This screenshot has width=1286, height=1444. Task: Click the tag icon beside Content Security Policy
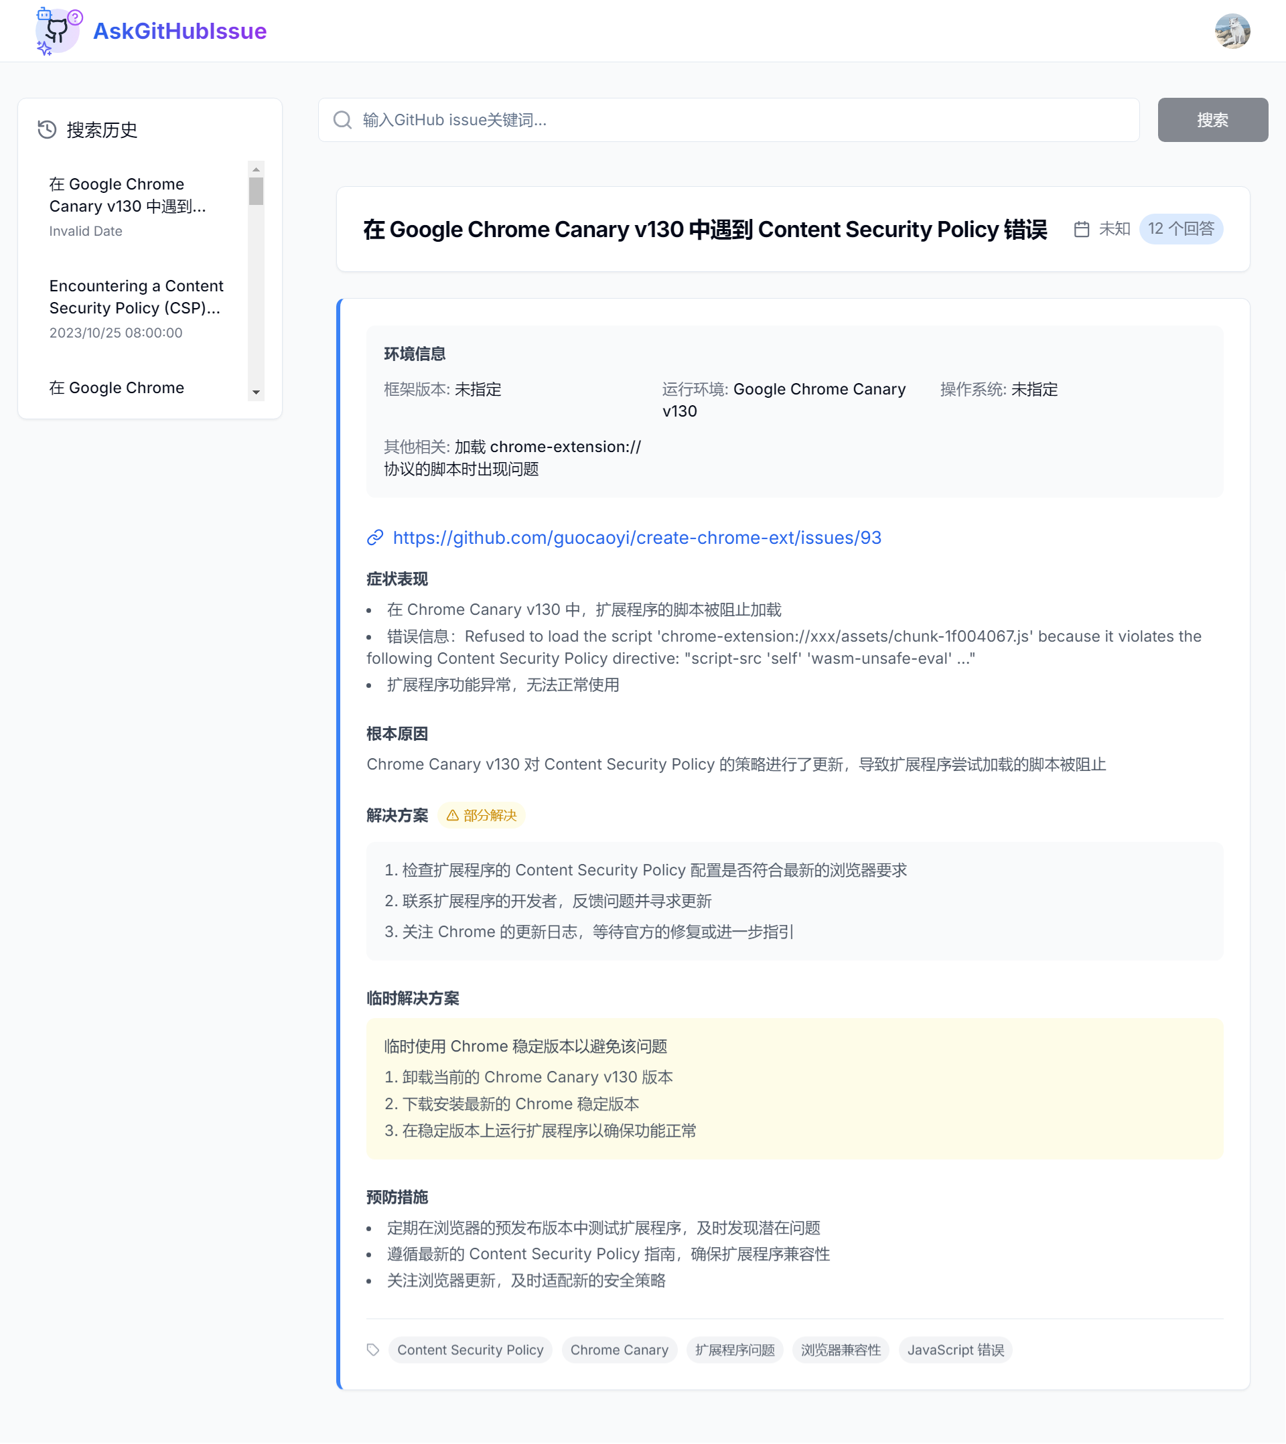click(x=373, y=1350)
